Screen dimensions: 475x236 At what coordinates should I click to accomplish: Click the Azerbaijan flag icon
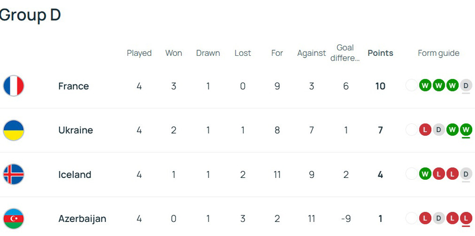[x=14, y=219]
